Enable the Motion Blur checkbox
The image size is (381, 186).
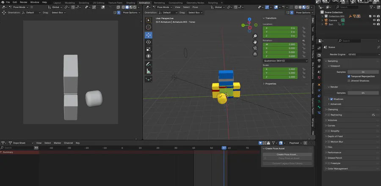click(329, 142)
